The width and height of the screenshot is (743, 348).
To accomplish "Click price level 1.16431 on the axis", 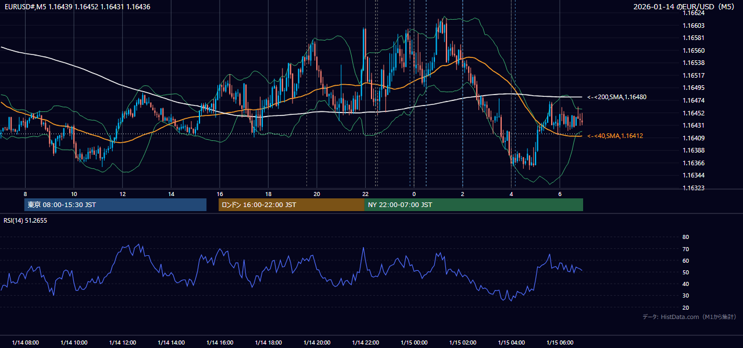I will click(693, 125).
